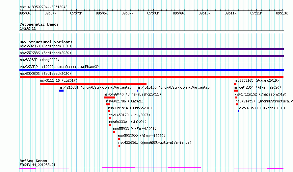Image resolution: width=293 pixels, height=172 pixels.
Task: Click nsv3351514 (Audano2019) label
Action: click(131, 108)
